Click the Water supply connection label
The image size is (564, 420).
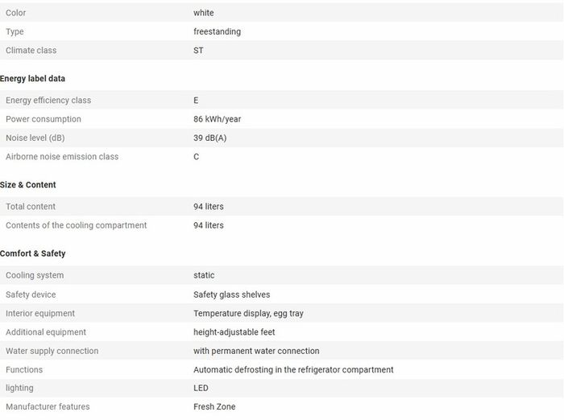coord(52,351)
